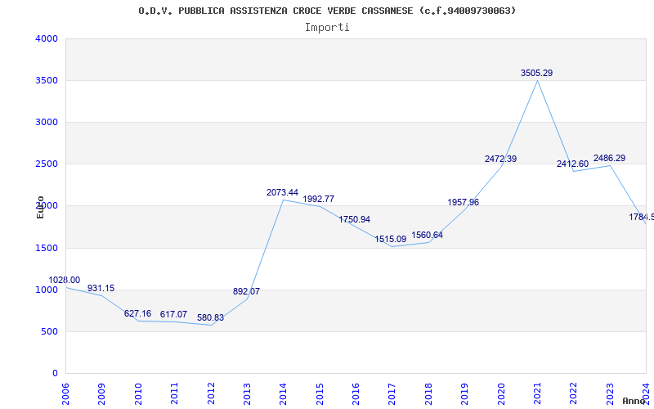Click the data label 2412.60
Viewport: 654px width, 409px height.
click(x=572, y=164)
